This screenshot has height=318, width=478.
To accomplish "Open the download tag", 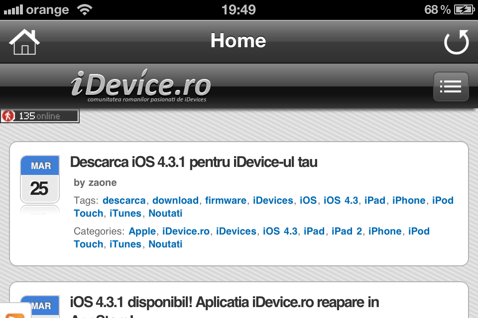I will 176,200.
